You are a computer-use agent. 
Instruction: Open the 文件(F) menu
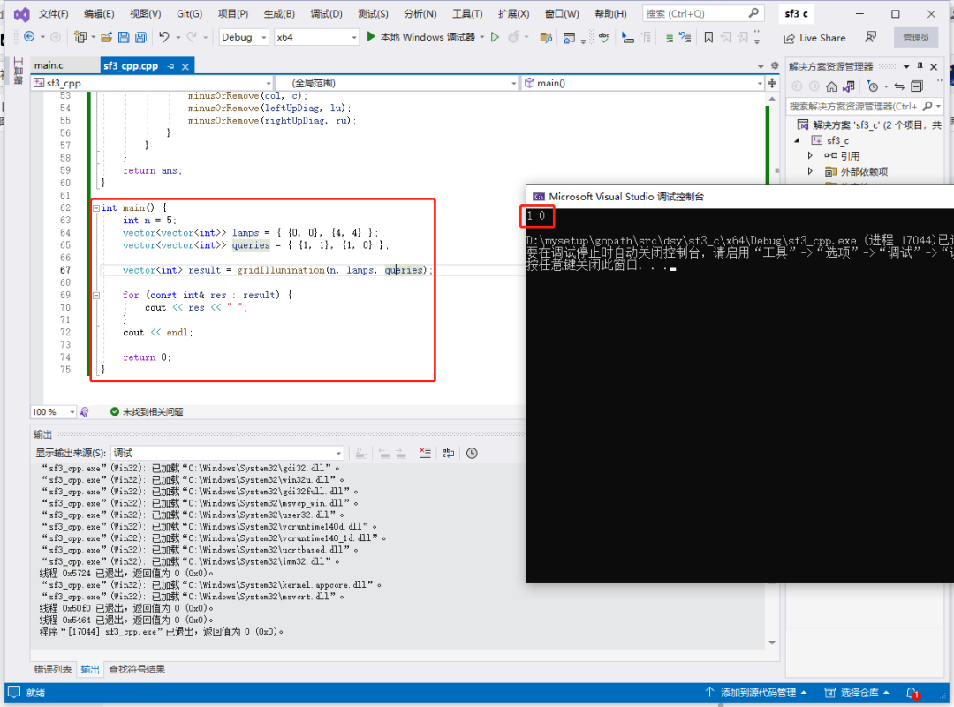(x=54, y=13)
